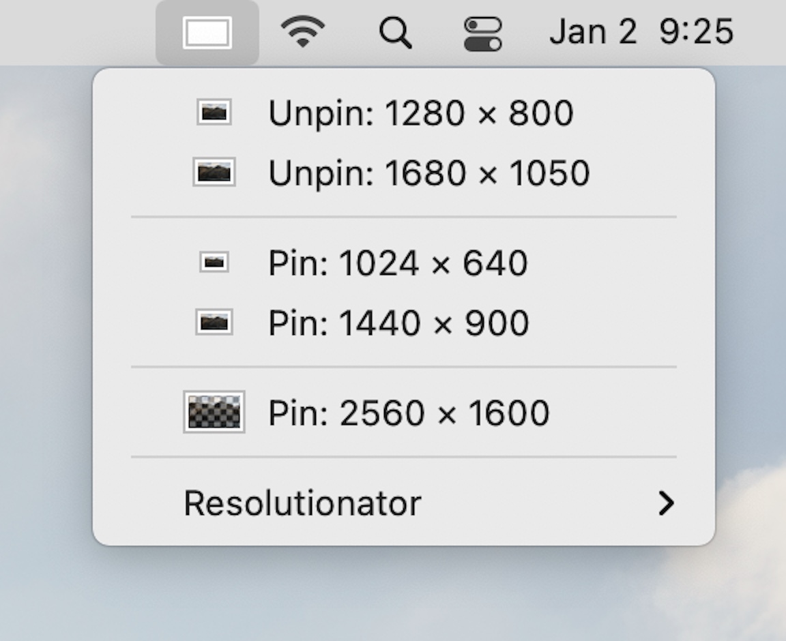Click the Jan 2 date in menu bar
Image resolution: width=786 pixels, height=641 pixels.
pyautogui.click(x=593, y=31)
